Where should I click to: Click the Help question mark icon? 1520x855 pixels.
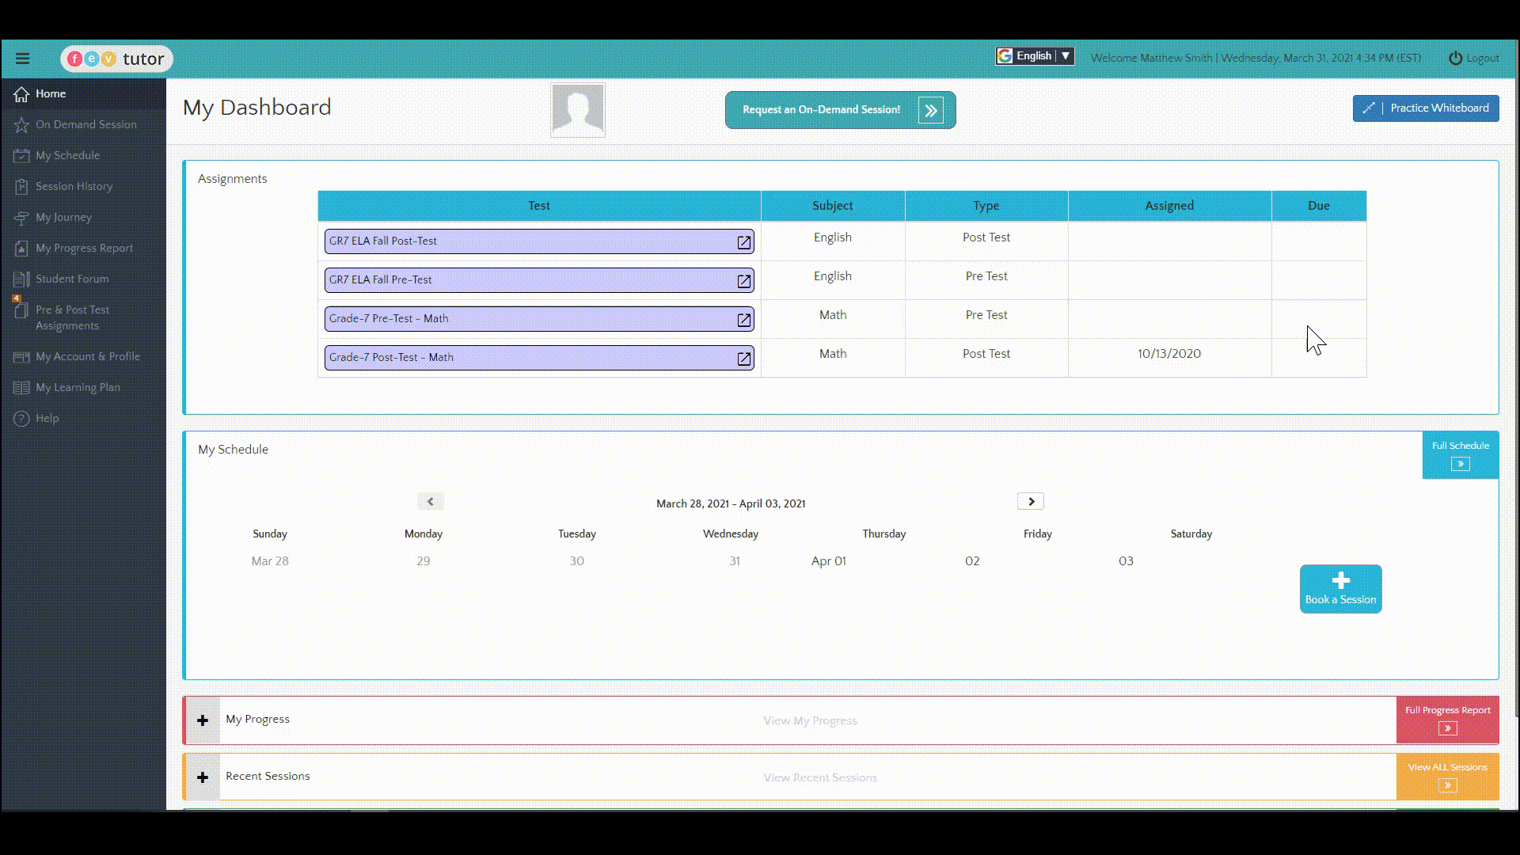tap(21, 419)
